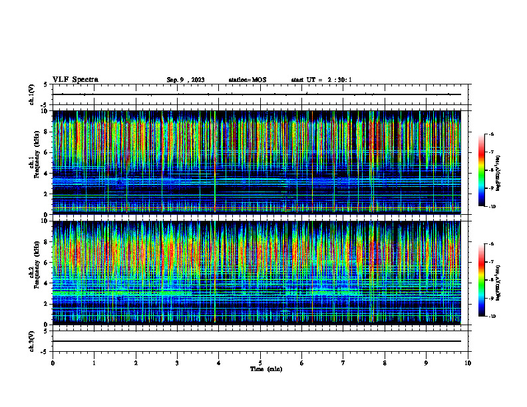Click the "9" tick label on the time axis

(x=426, y=363)
